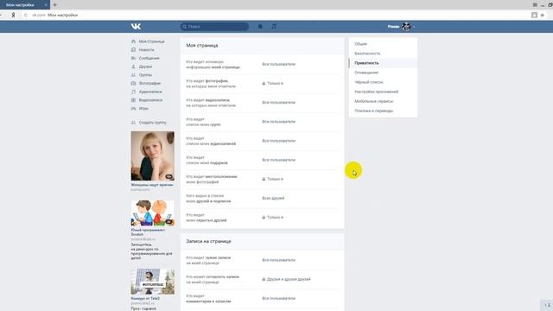Change who sees список моих аудиозаписей
553x311 pixels.
point(278,141)
